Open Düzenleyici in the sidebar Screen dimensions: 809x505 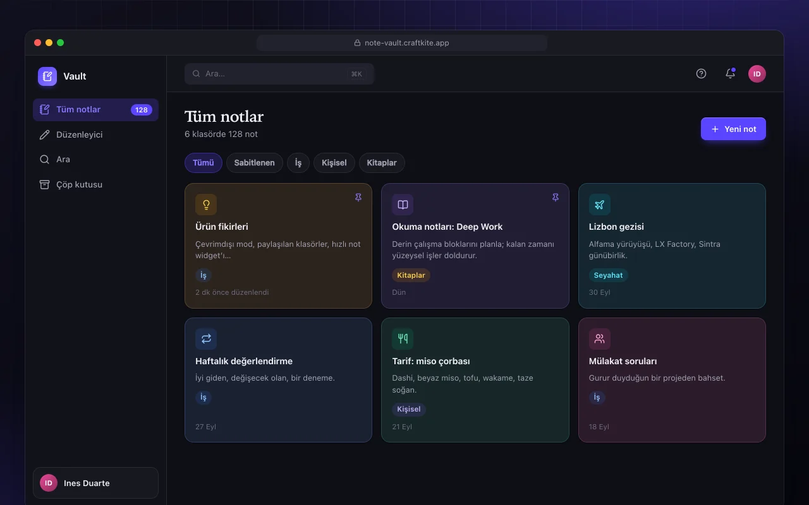[95, 134]
